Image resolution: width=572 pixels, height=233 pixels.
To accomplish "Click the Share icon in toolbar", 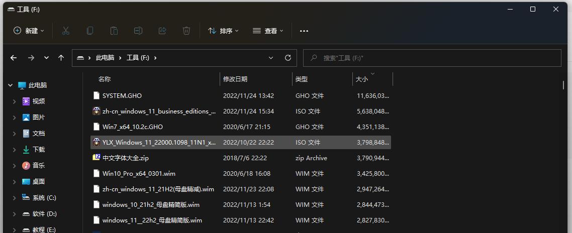I will (162, 31).
